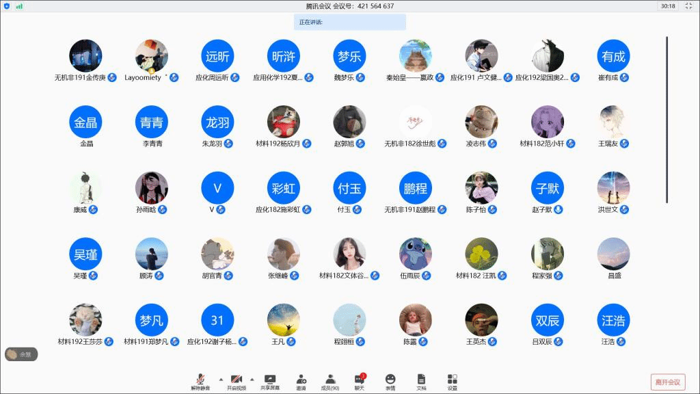The height and width of the screenshot is (394, 700).
Task: Open the members list 成员(90)
Action: click(330, 381)
